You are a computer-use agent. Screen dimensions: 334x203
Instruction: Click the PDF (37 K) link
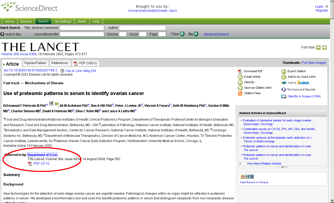click(41, 163)
